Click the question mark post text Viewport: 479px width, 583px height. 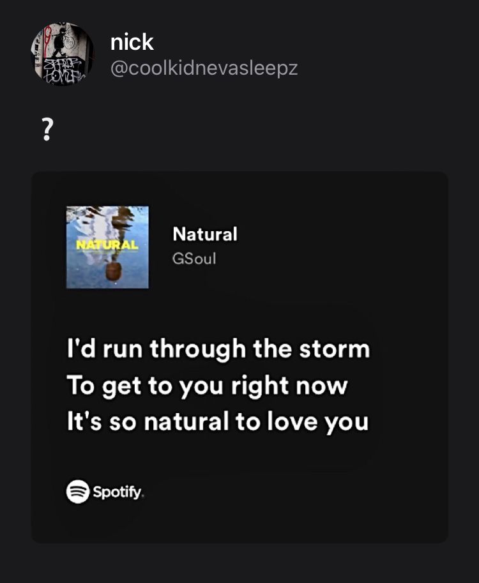pyautogui.click(x=47, y=131)
